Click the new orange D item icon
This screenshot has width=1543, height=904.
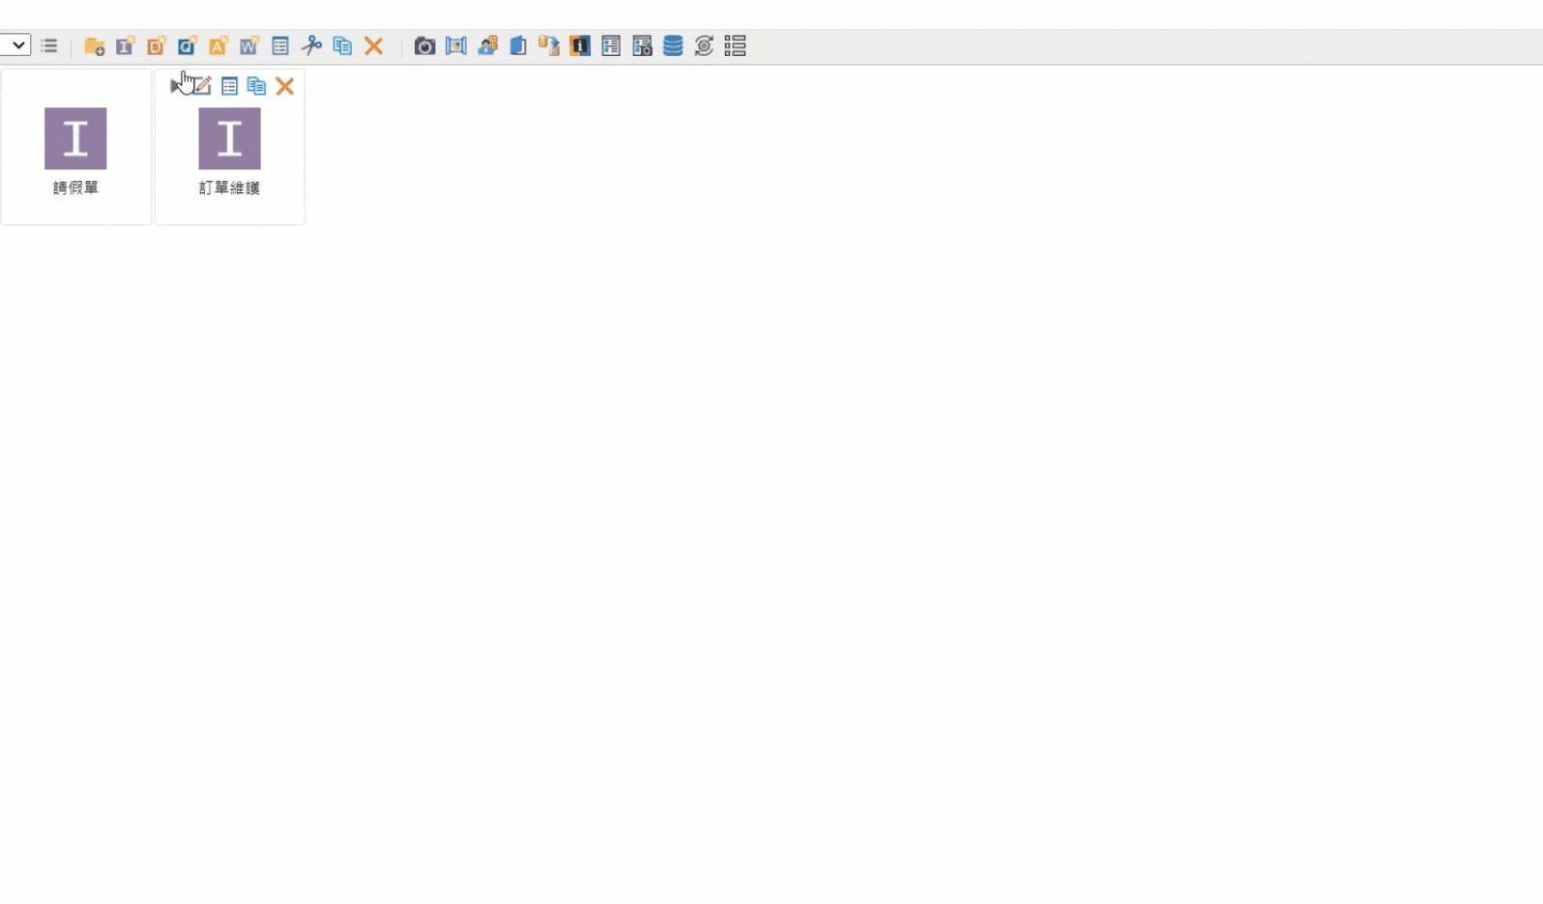156,45
